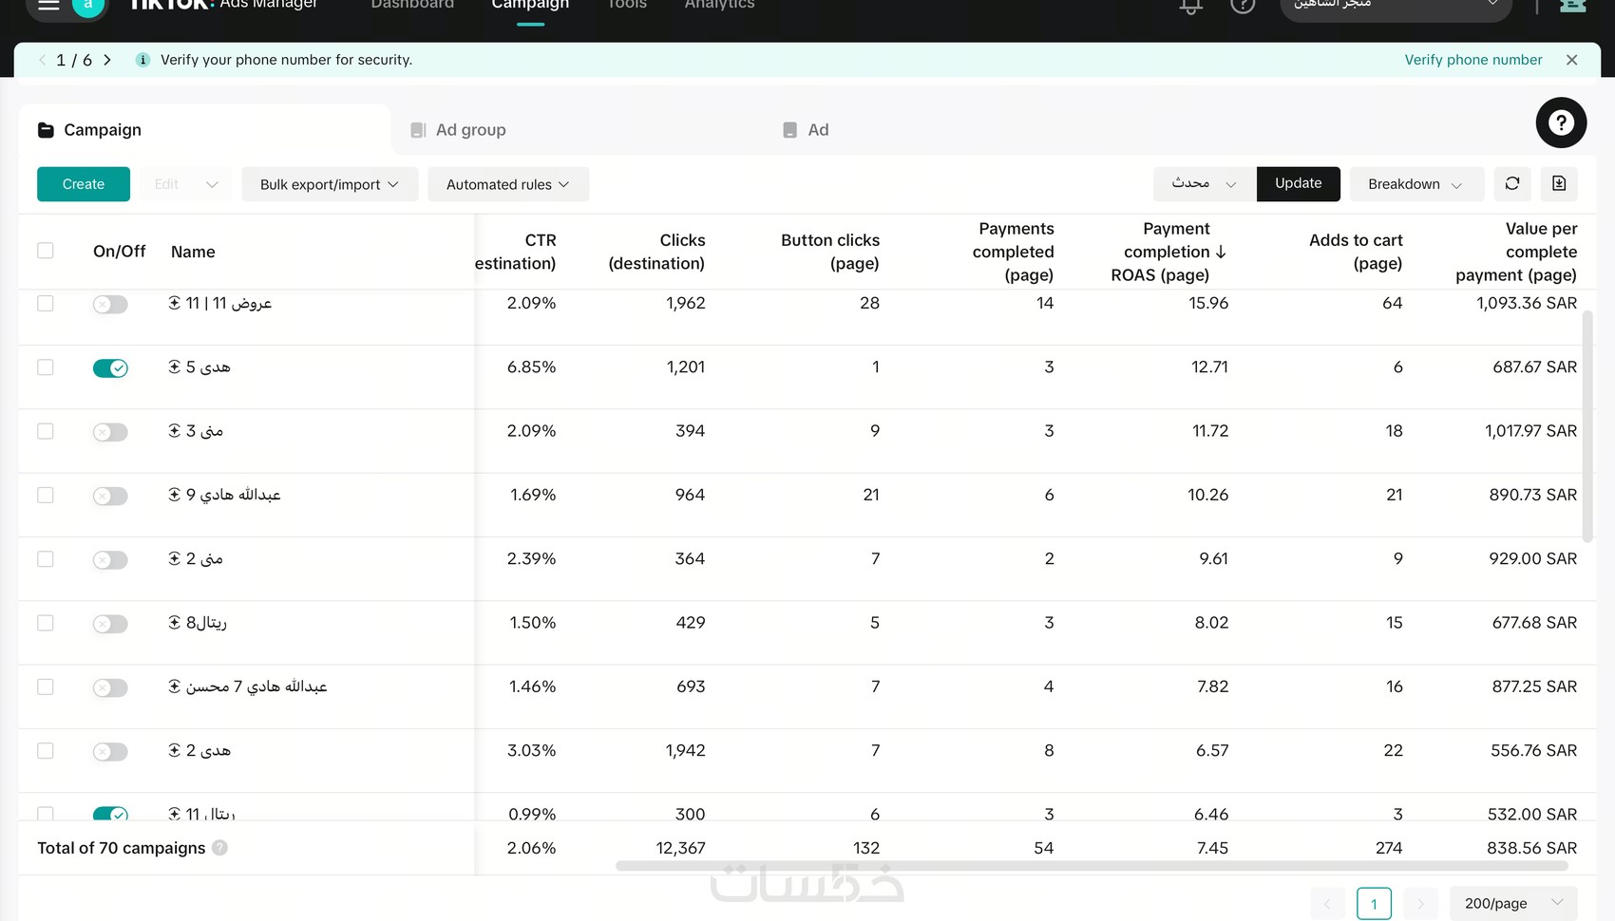Open the notifications bell
This screenshot has width=1615, height=921.
1190,6
